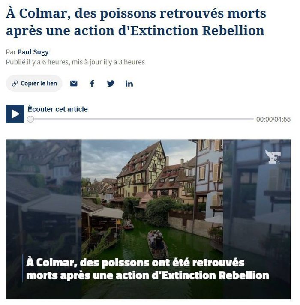Click the 'Copier le lien' text label
Screen dimensions: 300x305
[39, 84]
